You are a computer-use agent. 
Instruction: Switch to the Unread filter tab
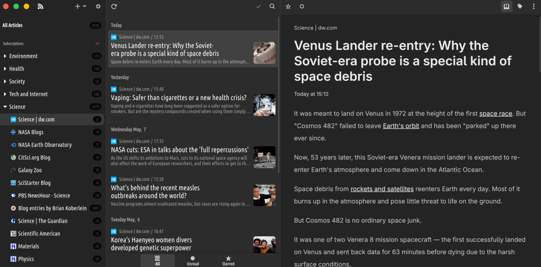[x=192, y=261]
